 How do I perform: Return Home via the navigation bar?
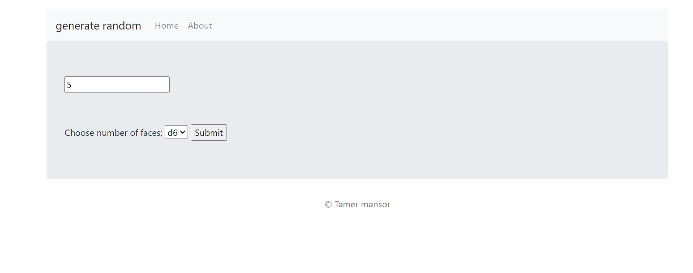click(167, 25)
